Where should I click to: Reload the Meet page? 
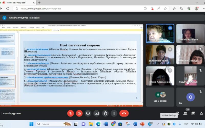pyautogui.click(x=8, y=8)
